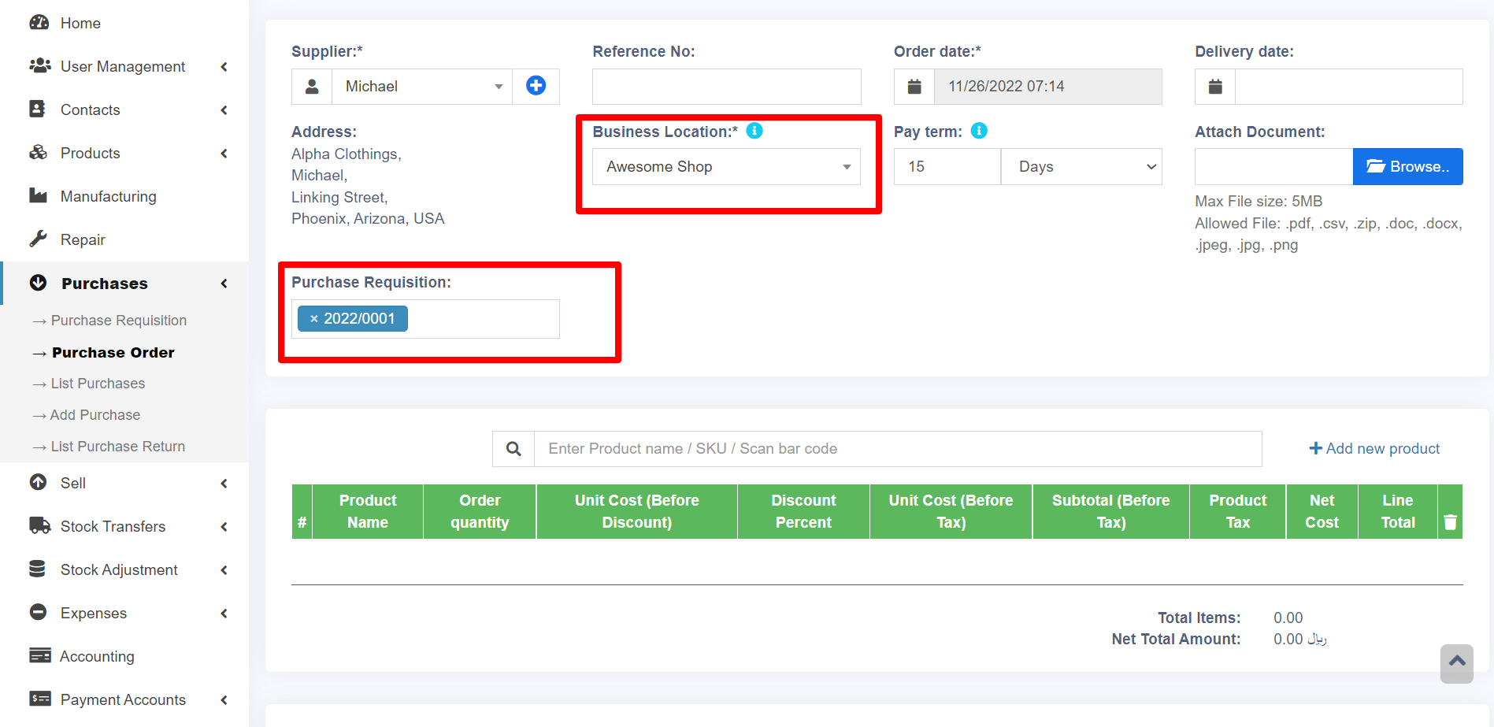
Task: Click the Business Location info icon
Action: [x=754, y=131]
